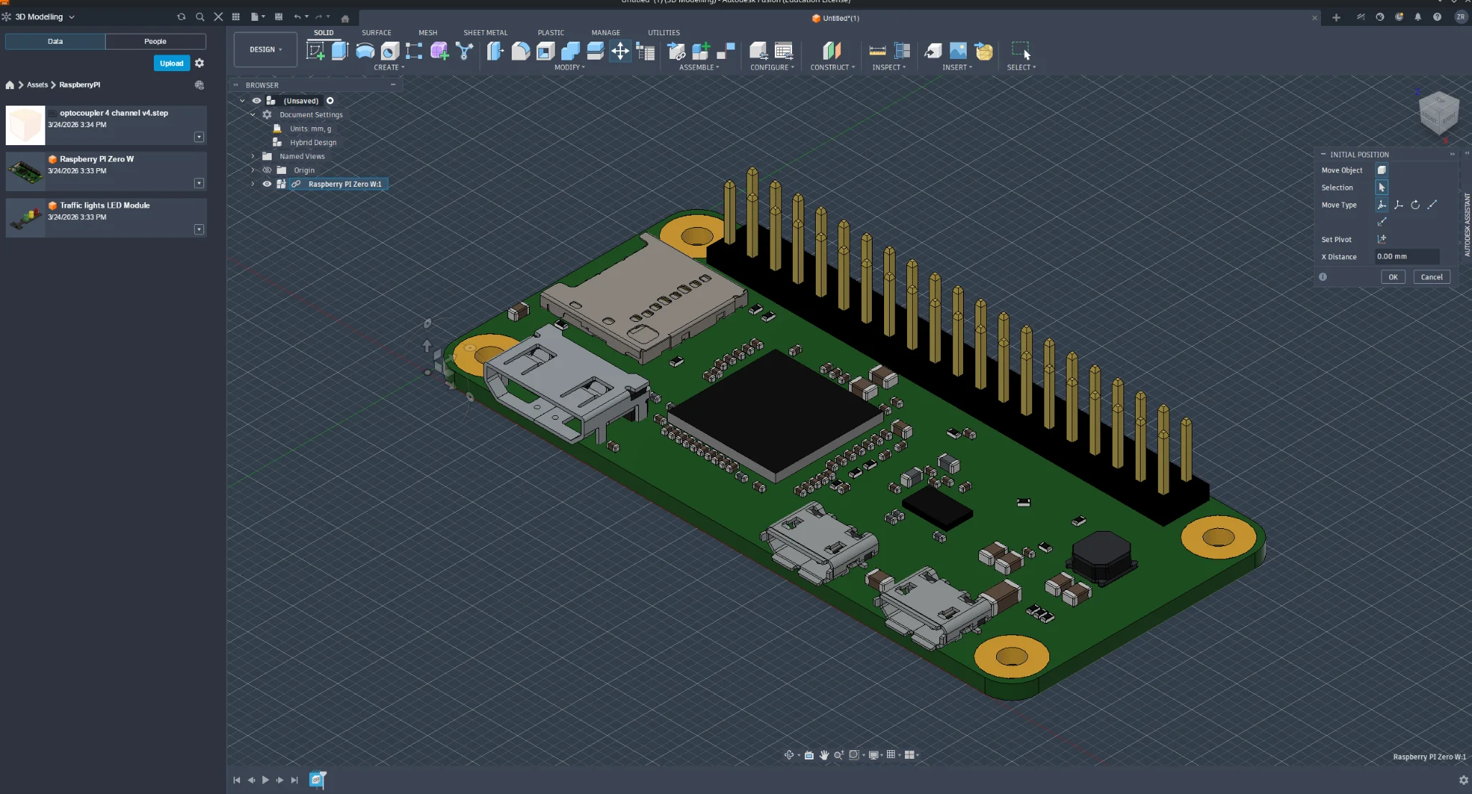Open the MODIFY dropdown menu
The image size is (1472, 794).
[x=569, y=68]
